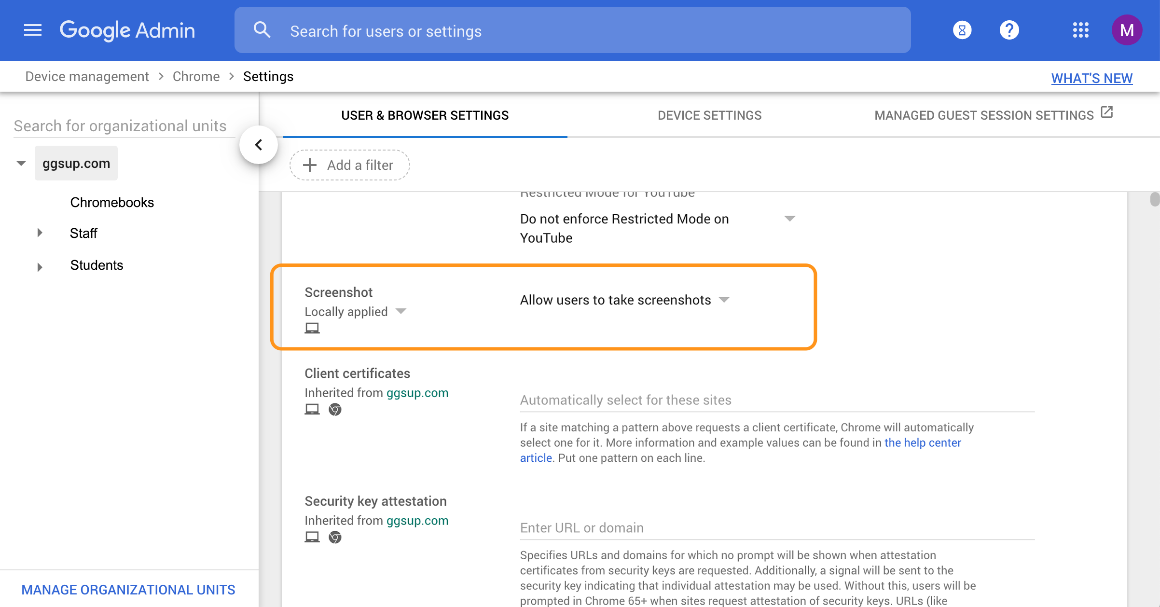Viewport: 1160px width, 607px height.
Task: Collapse the ggsup.com organizational unit
Action: pos(21,164)
